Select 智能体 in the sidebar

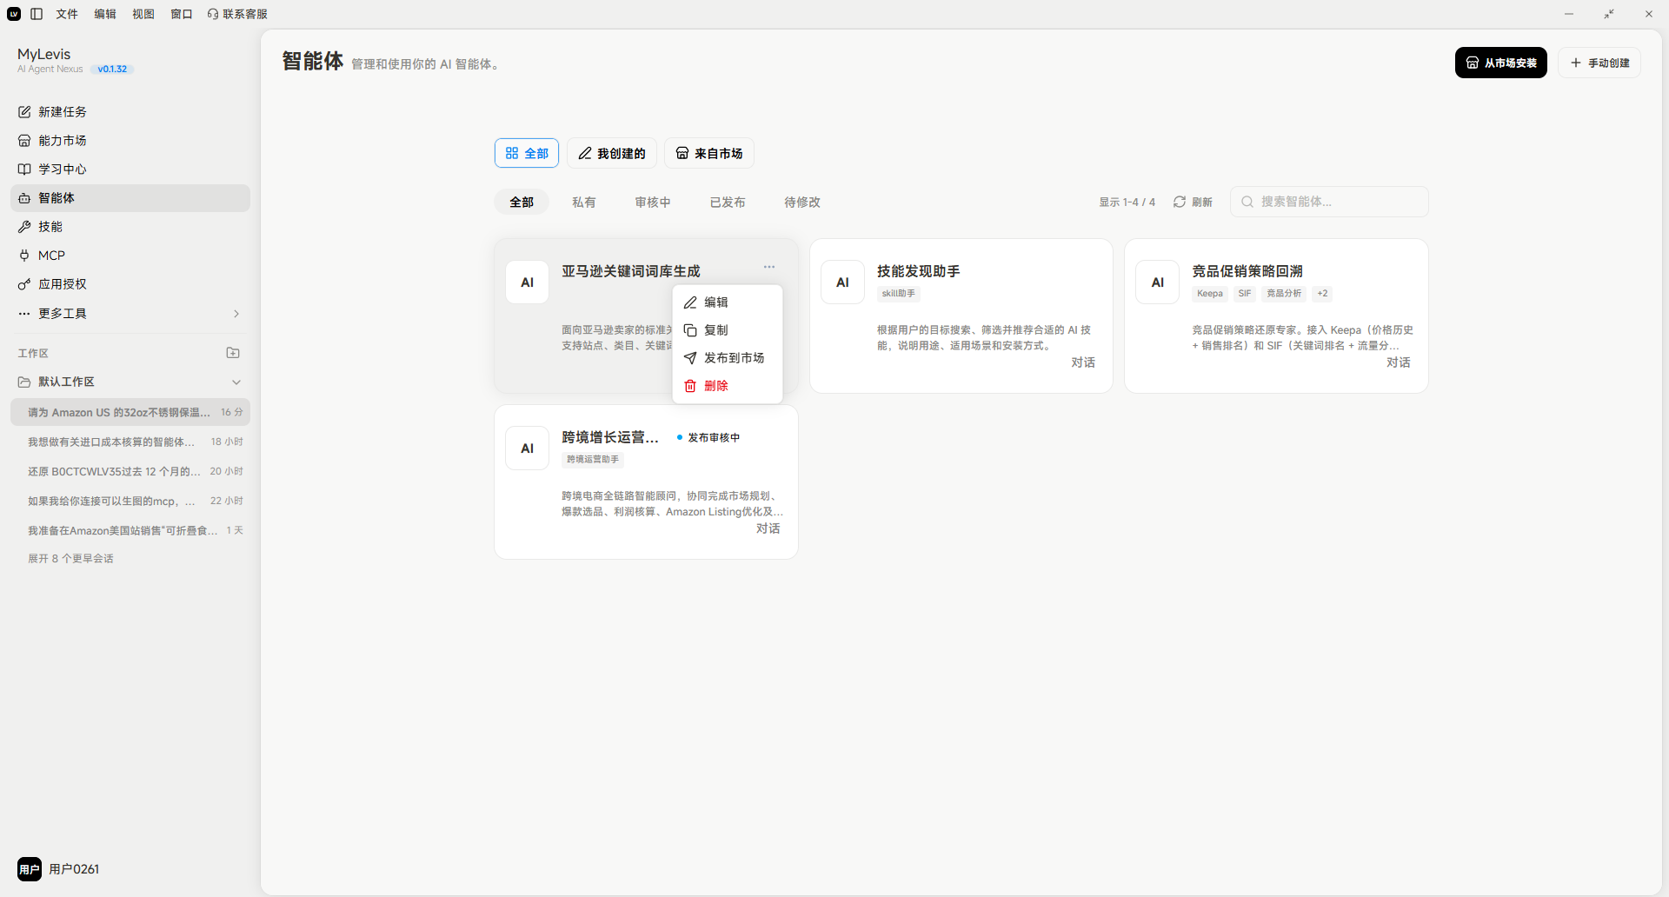point(130,198)
